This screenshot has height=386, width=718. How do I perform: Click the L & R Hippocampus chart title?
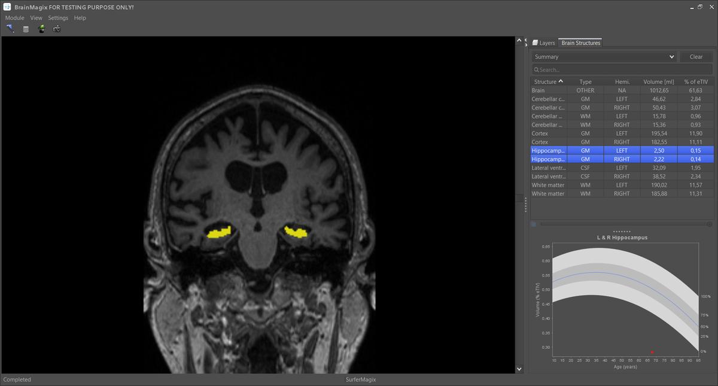(x=622, y=238)
